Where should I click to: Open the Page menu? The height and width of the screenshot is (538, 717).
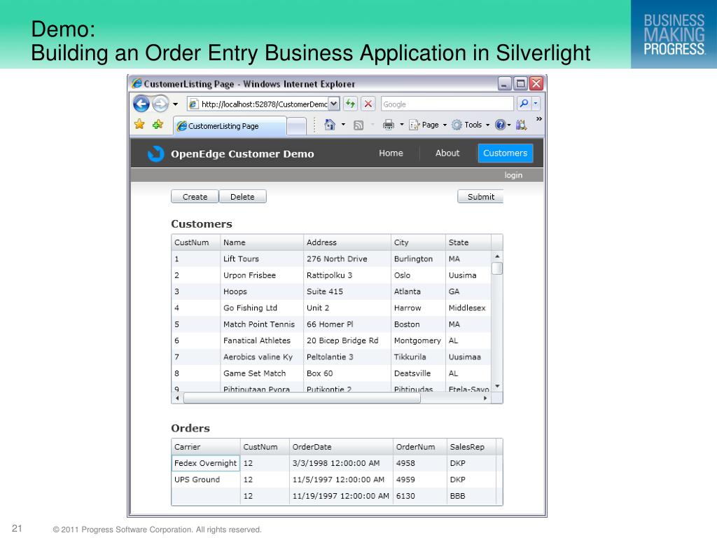coord(428,125)
